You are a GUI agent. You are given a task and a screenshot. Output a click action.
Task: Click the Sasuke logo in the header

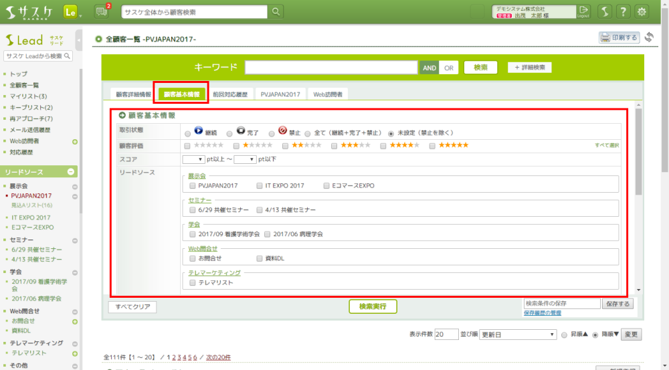click(29, 12)
